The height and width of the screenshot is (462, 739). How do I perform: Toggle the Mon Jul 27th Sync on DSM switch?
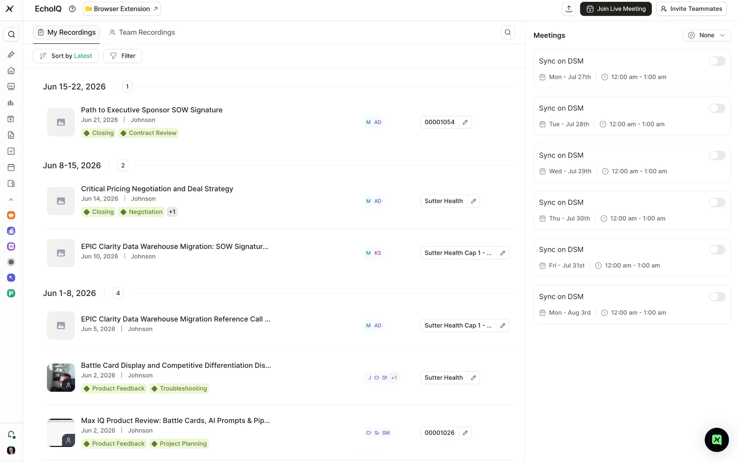pyautogui.click(x=717, y=61)
